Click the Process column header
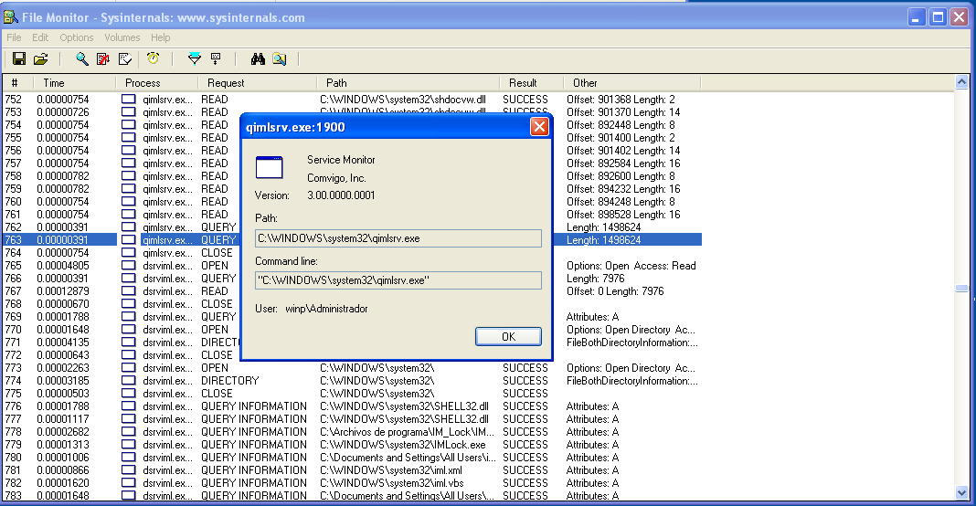The width and height of the screenshot is (976, 506). [x=157, y=83]
